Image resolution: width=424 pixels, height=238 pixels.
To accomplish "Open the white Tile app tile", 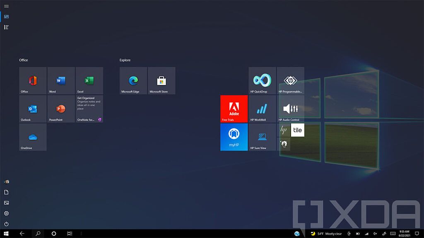I will pyautogui.click(x=297, y=130).
